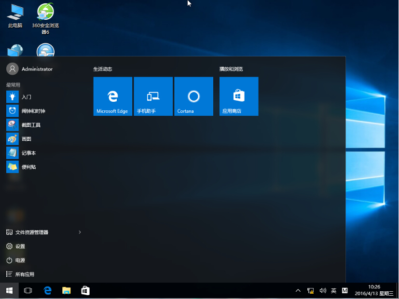Click the Administrator user account
399x299 pixels.
click(29, 69)
